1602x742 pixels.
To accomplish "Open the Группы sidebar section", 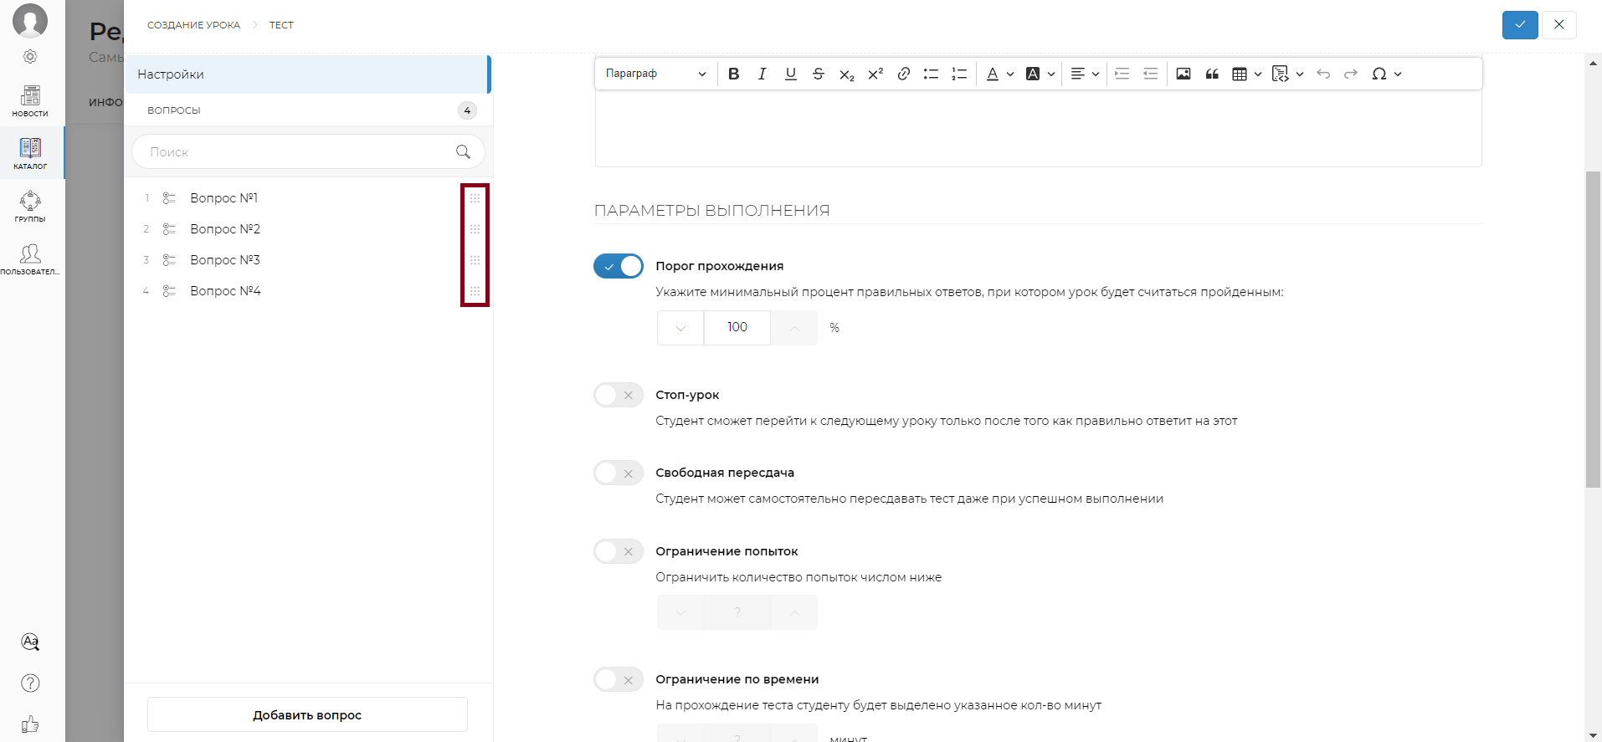I will 30,206.
